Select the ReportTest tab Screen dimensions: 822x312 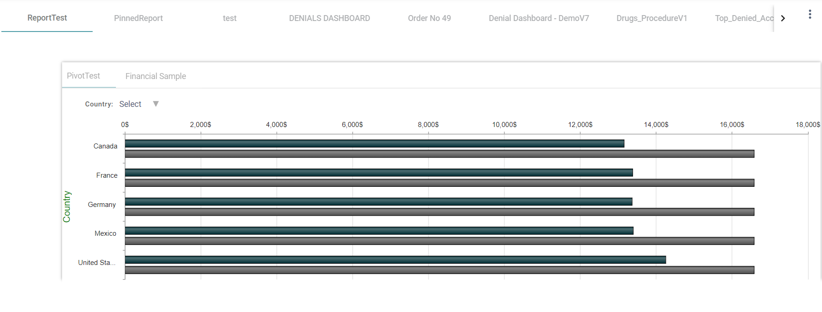click(x=47, y=18)
